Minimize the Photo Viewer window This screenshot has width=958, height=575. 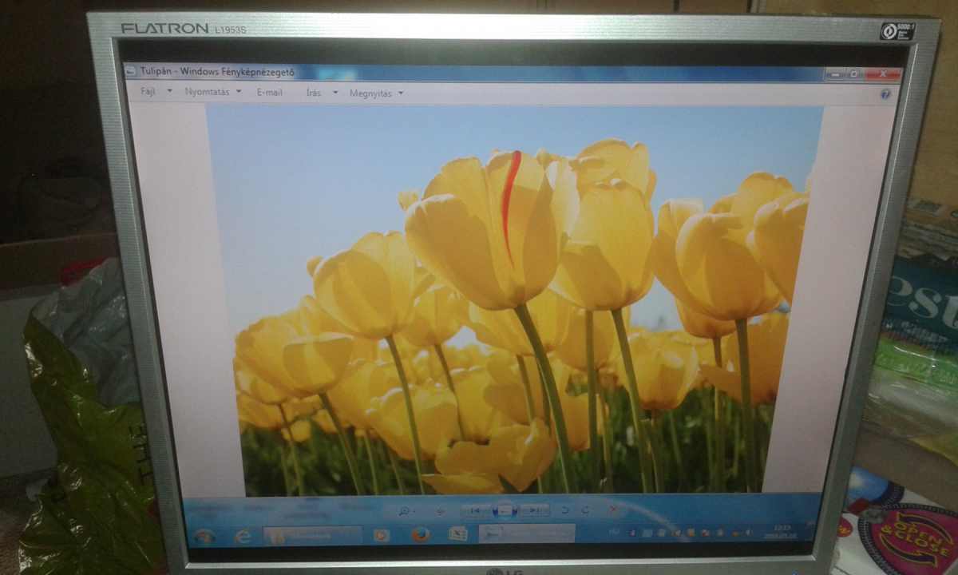835,74
